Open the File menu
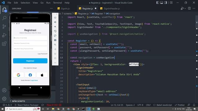The image size is (198, 111). pyautogui.click(x=9, y=3)
